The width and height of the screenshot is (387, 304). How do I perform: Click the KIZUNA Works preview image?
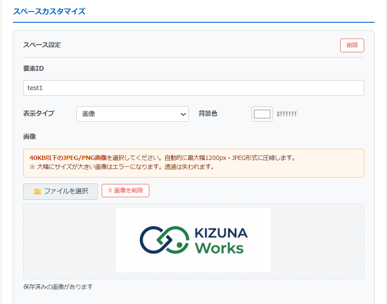193,240
